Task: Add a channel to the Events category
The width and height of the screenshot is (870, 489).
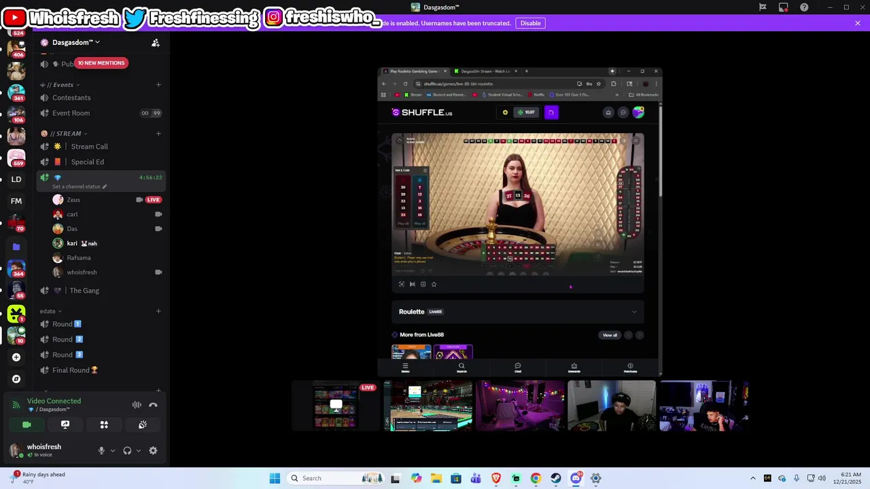Action: 158,85
